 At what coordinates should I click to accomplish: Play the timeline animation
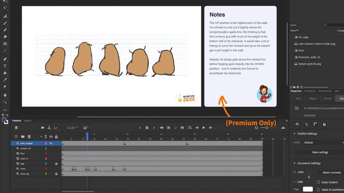(204, 127)
